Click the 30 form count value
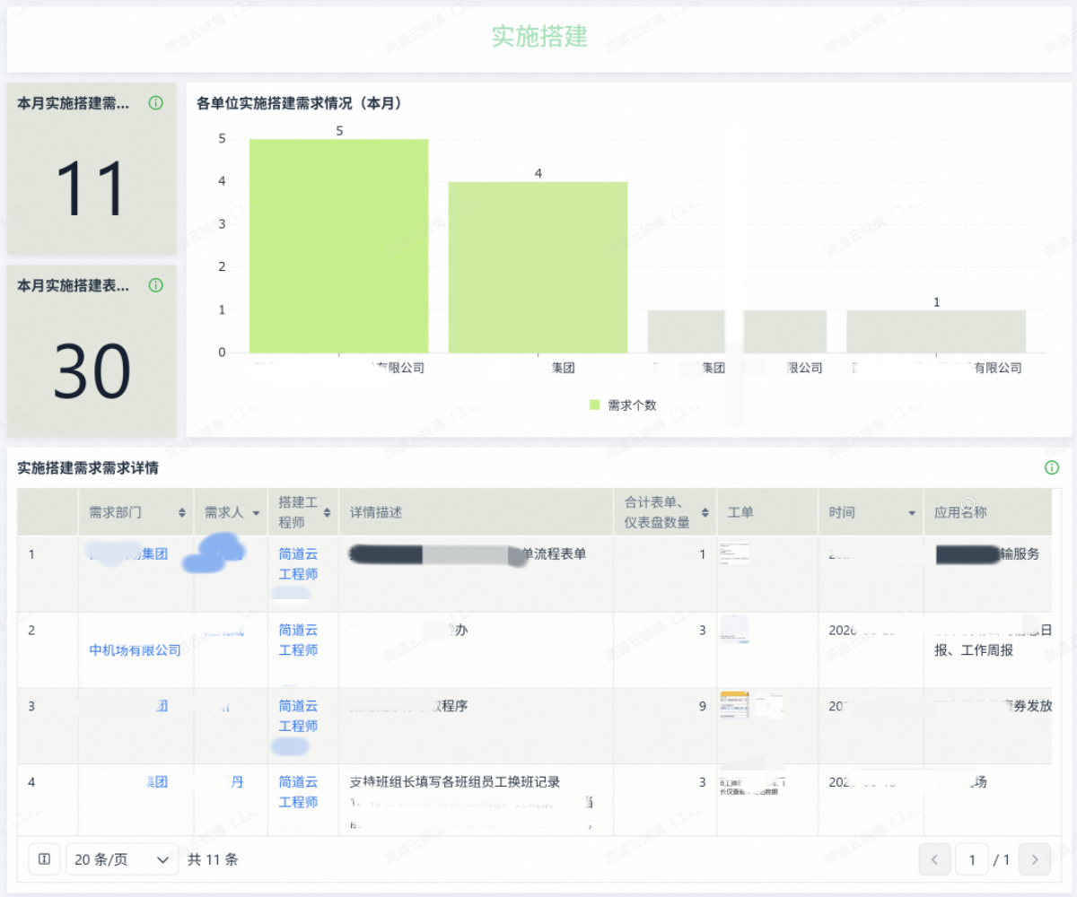The image size is (1077, 897). 92,371
